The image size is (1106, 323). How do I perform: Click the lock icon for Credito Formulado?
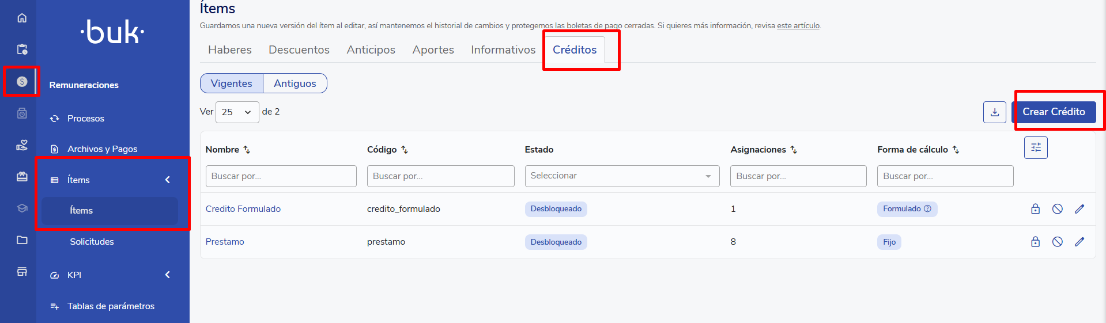pyautogui.click(x=1035, y=209)
